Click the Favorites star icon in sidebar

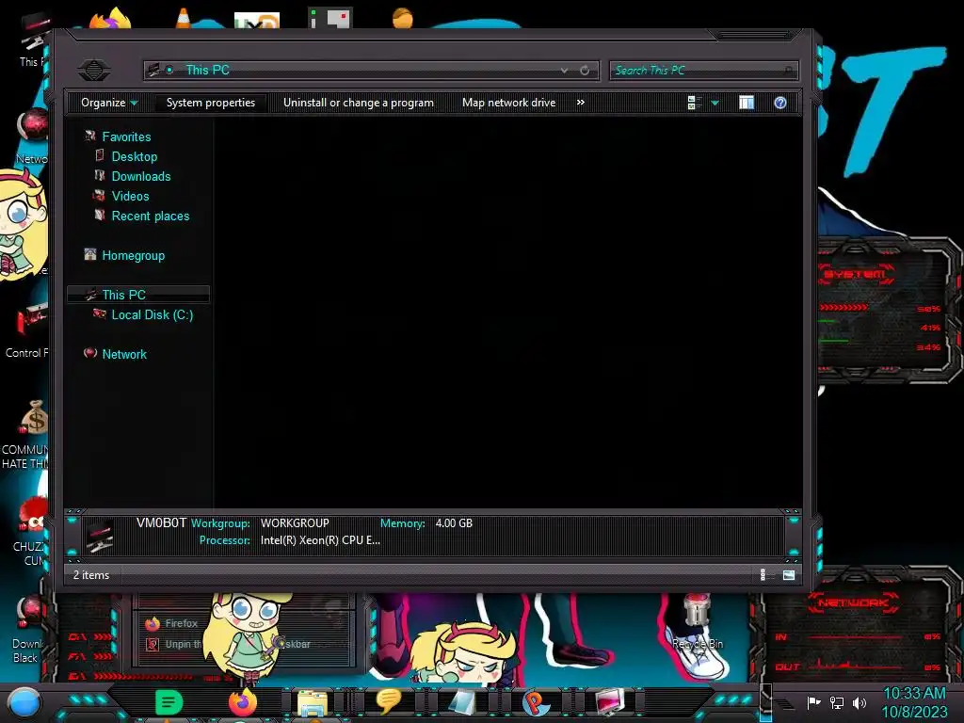coord(90,136)
